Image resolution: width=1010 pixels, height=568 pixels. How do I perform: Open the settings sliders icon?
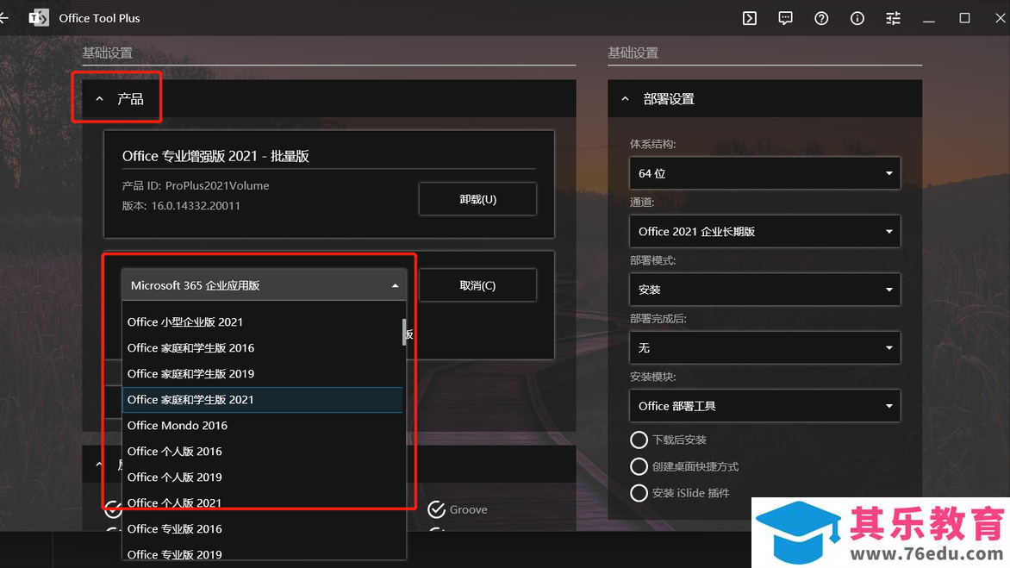tap(894, 18)
